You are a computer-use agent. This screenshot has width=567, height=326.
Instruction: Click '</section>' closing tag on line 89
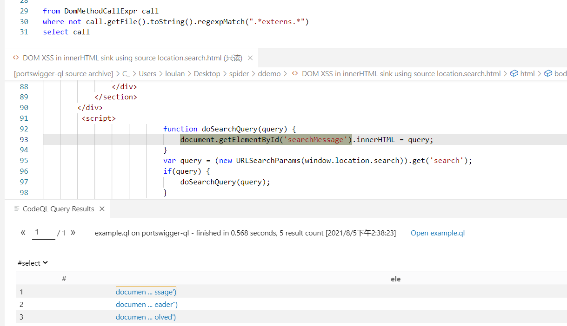point(116,97)
